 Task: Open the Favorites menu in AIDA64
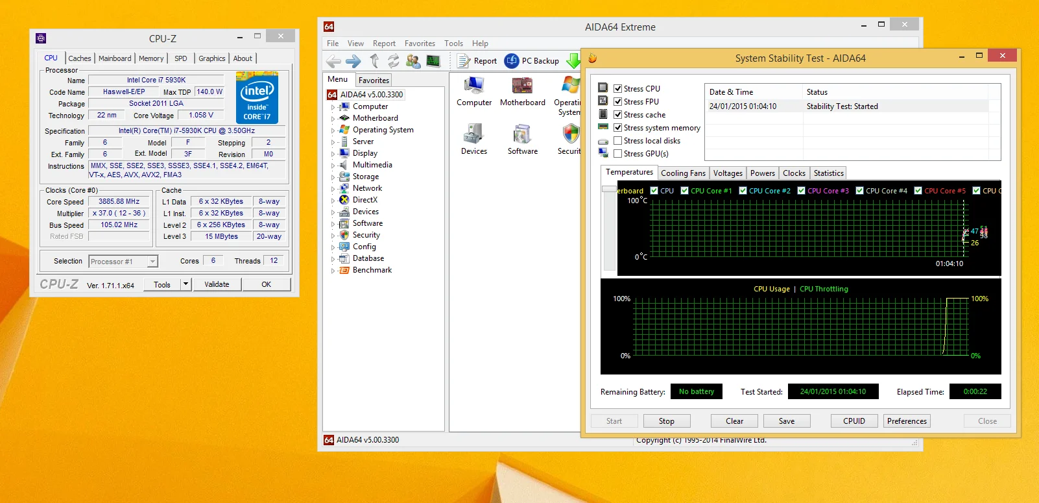pyautogui.click(x=420, y=43)
